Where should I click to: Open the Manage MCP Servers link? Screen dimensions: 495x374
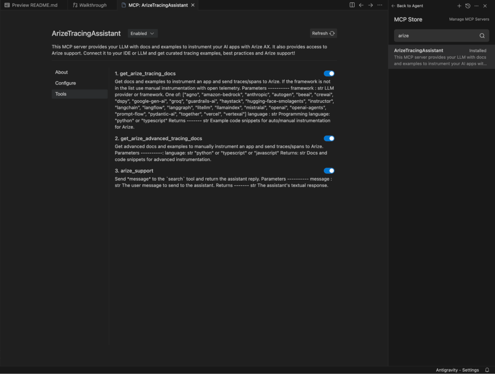coord(469,19)
